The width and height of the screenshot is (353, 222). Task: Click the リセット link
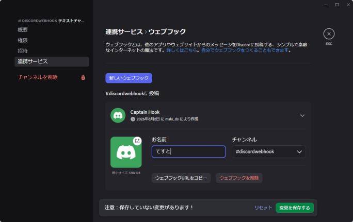tap(263, 208)
